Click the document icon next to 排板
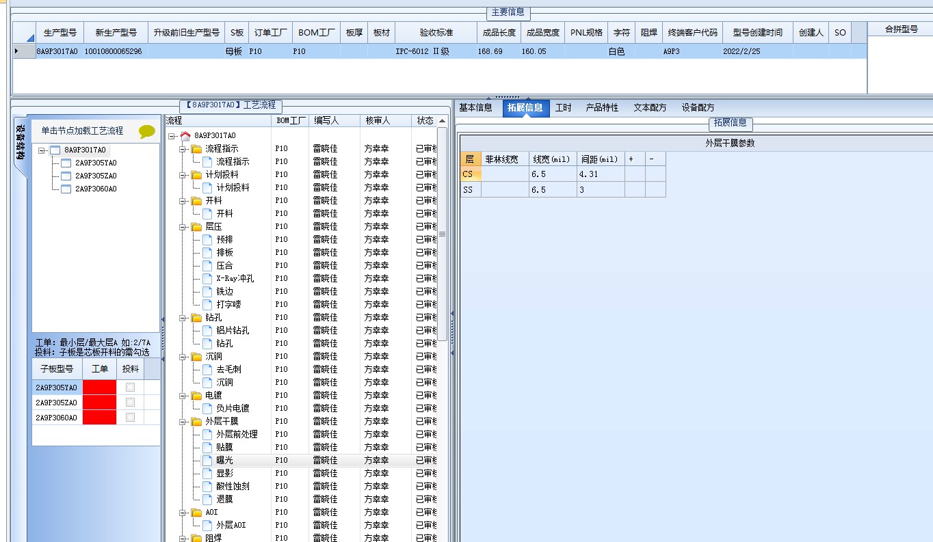This screenshot has width=933, height=542. tap(207, 253)
